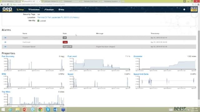Click the browser back arrow
This screenshot has width=200, height=112.
click(x=2, y=4)
